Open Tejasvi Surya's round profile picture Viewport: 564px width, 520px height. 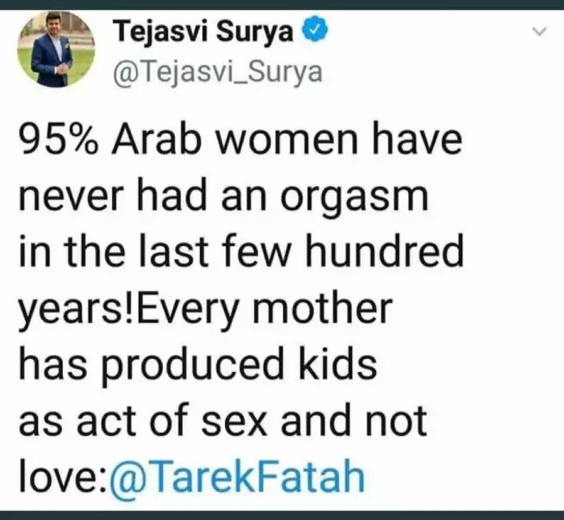pos(56,49)
